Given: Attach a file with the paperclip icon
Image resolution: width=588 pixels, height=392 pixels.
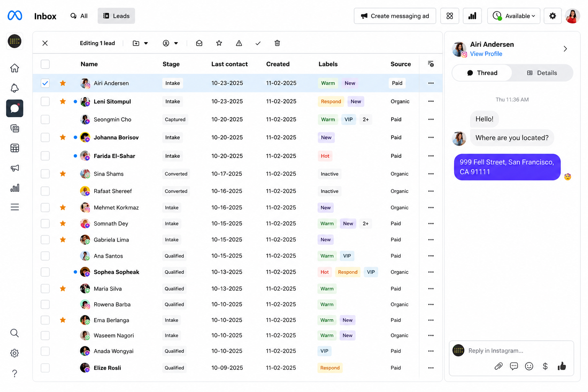Looking at the screenshot, I should coord(498,366).
